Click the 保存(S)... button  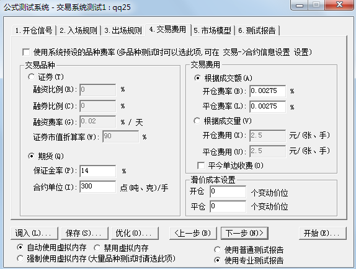[x=85, y=233]
